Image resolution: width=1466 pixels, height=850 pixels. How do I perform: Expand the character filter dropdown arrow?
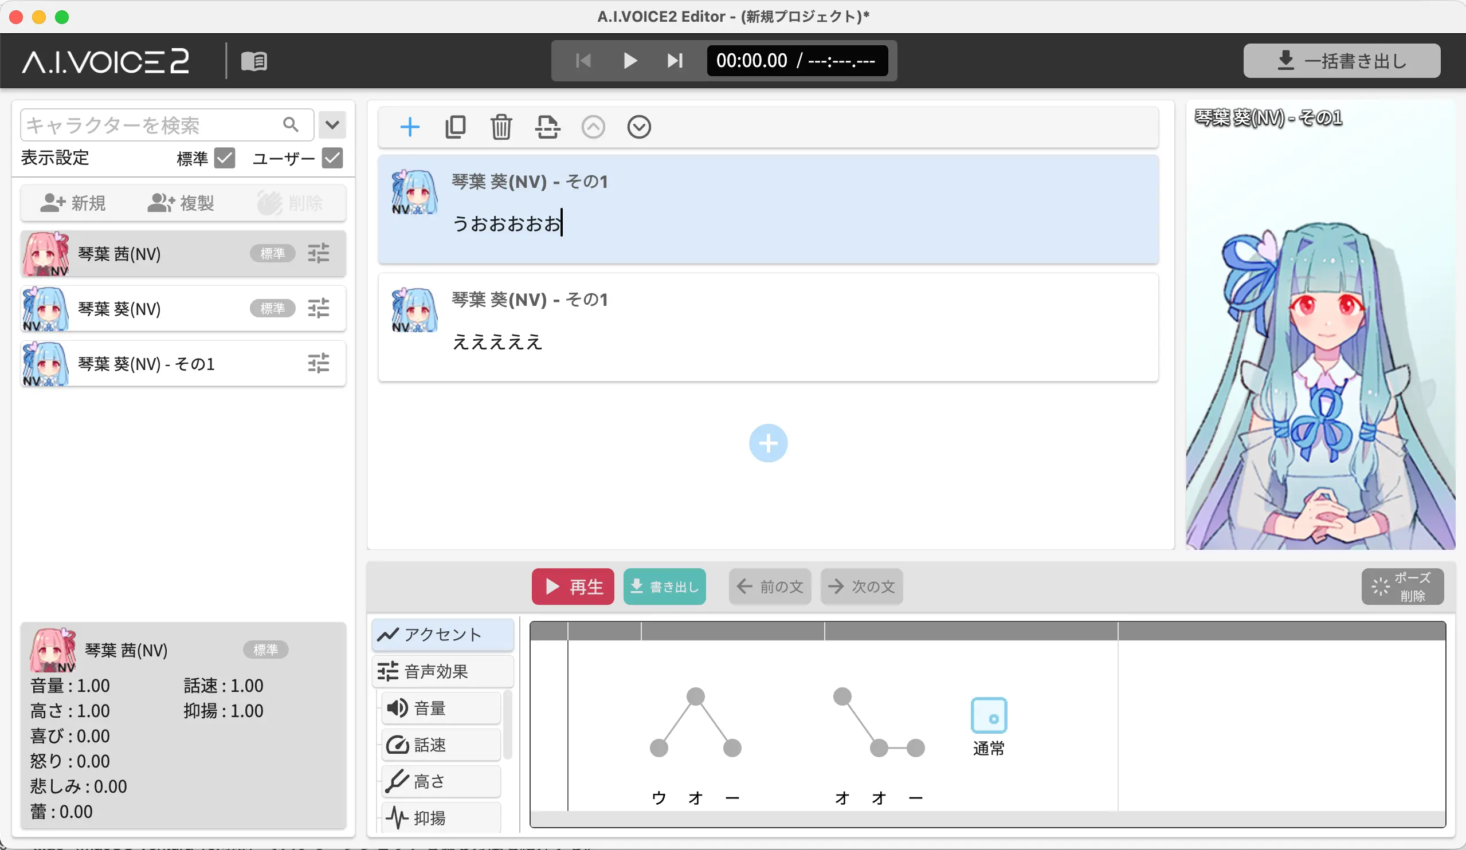coord(332,124)
